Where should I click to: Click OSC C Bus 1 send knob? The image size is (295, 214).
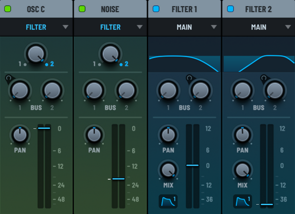tap(20, 91)
